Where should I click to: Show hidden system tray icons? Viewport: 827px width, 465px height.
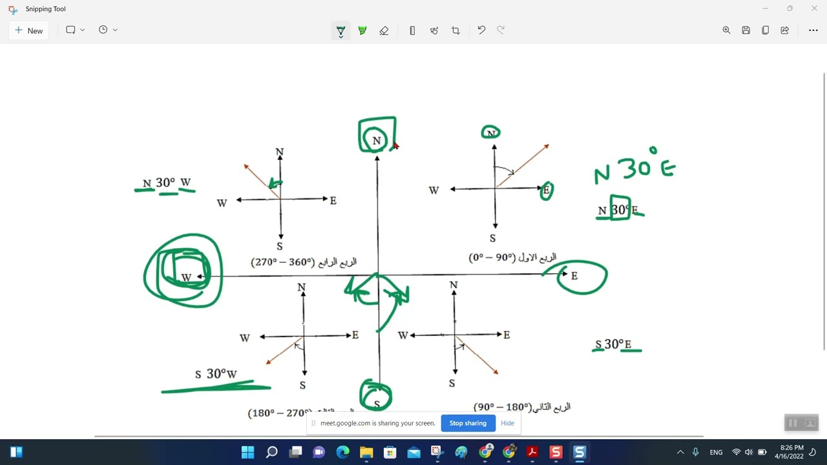[680, 452]
